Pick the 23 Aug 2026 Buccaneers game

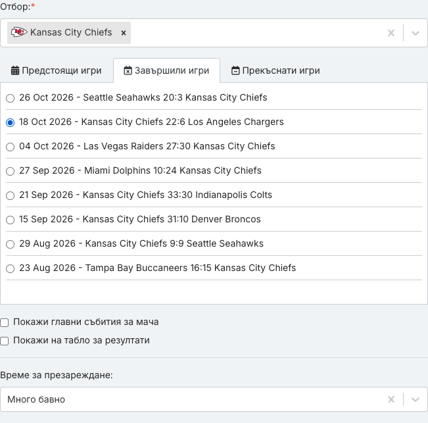pos(10,268)
